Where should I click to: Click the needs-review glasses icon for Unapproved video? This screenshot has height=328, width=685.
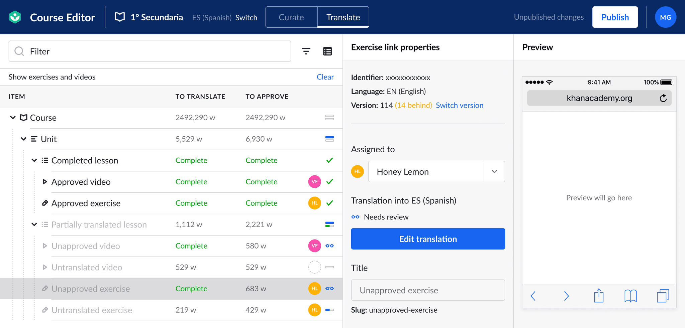329,246
